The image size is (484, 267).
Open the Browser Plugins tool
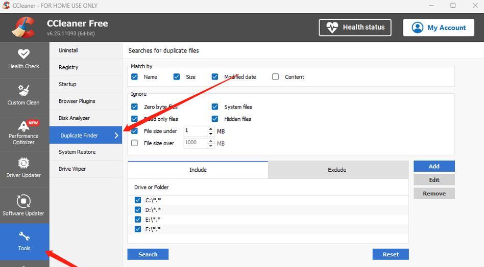pos(85,101)
